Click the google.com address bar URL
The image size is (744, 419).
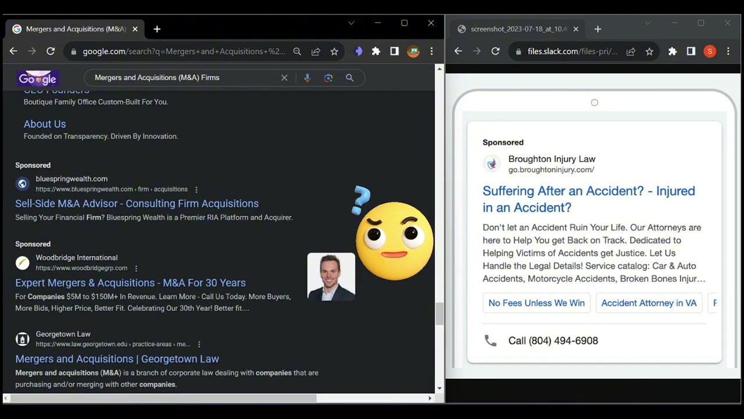point(184,51)
